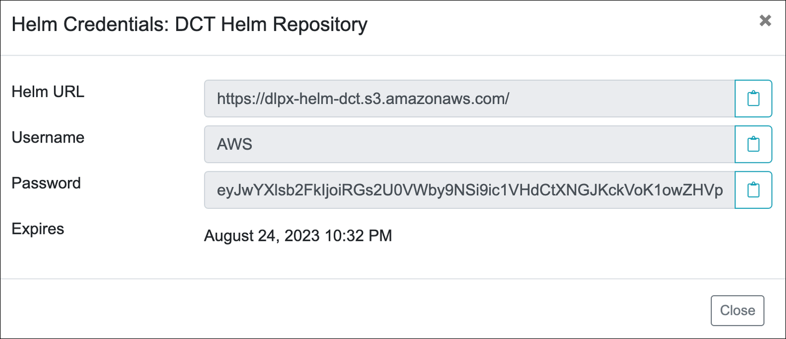Screen dimensions: 786x339
Task: Click 'DCT Helm Repository' in the dialog title
Action: click(x=271, y=25)
